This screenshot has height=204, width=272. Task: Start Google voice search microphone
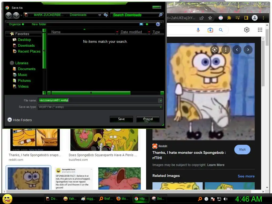pyautogui.click(x=198, y=30)
